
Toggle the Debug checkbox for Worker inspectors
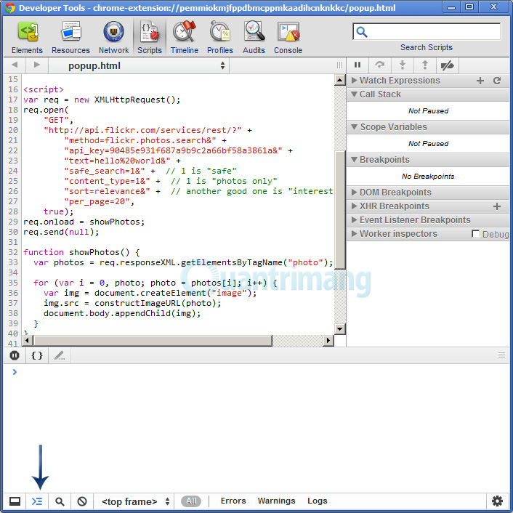[476, 234]
